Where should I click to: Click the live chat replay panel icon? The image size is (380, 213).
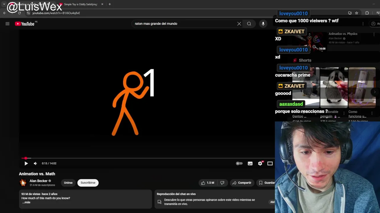click(159, 202)
